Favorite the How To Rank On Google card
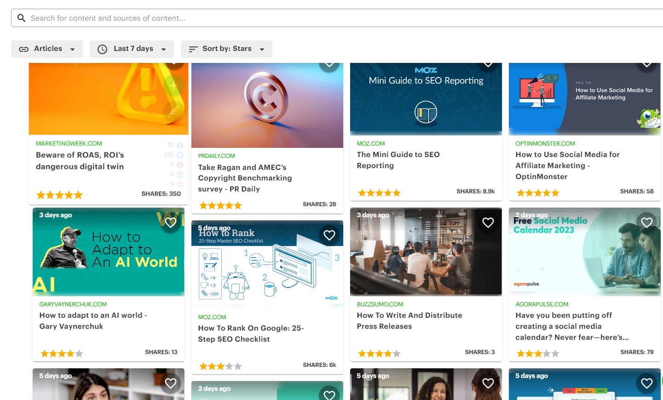 pos(329,235)
